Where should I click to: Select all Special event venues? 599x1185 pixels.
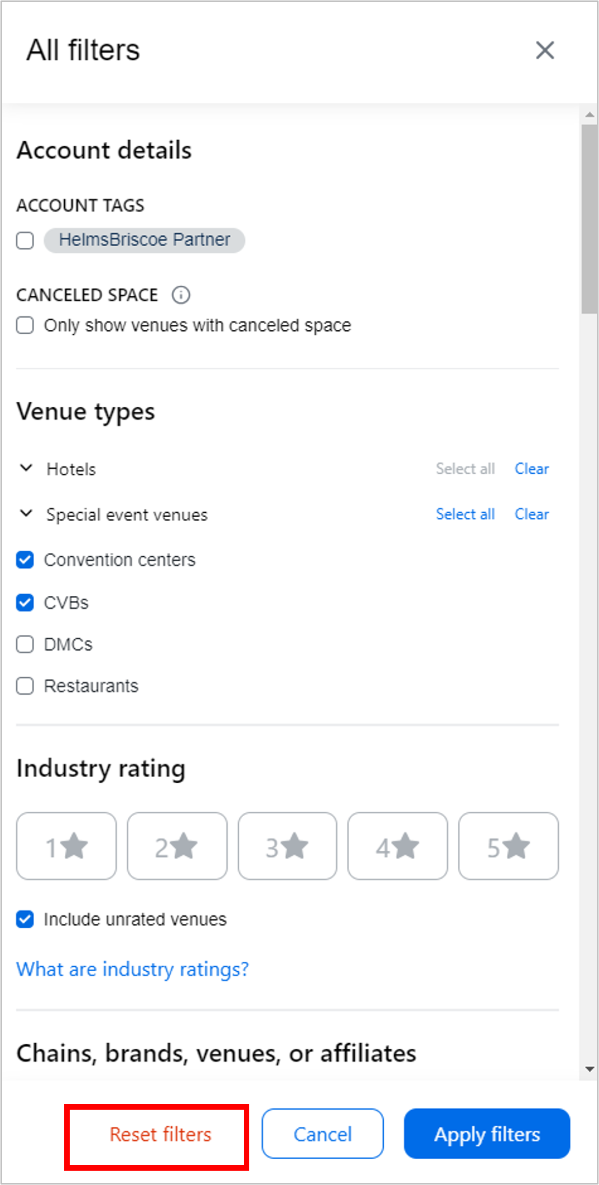click(x=465, y=514)
